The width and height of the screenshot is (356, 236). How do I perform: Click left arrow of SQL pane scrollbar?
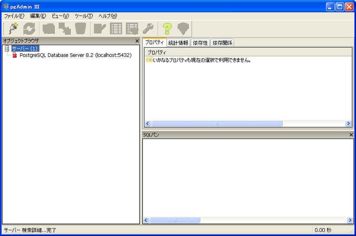coord(146,220)
